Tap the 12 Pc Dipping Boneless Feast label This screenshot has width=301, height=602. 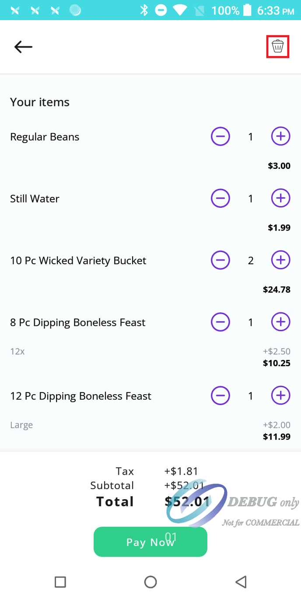coord(80,396)
